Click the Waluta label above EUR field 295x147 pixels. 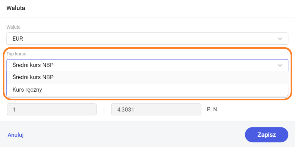(14, 27)
